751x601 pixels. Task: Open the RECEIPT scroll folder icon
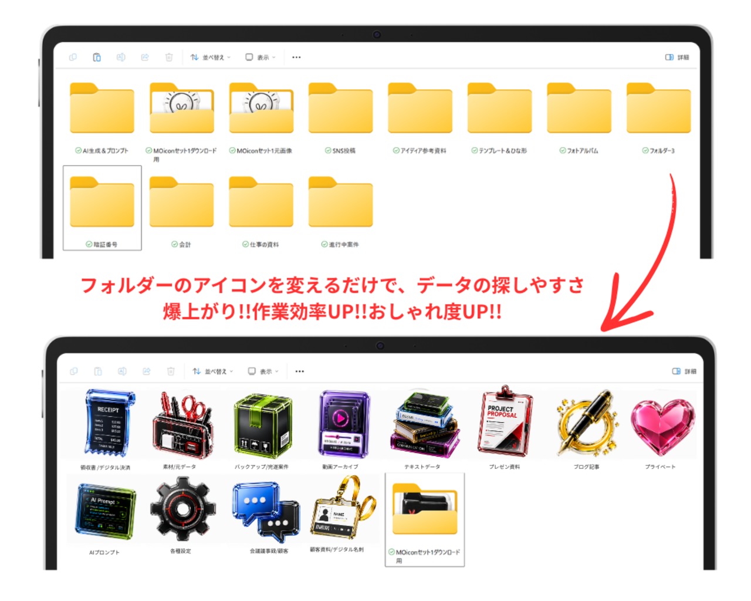tap(110, 424)
